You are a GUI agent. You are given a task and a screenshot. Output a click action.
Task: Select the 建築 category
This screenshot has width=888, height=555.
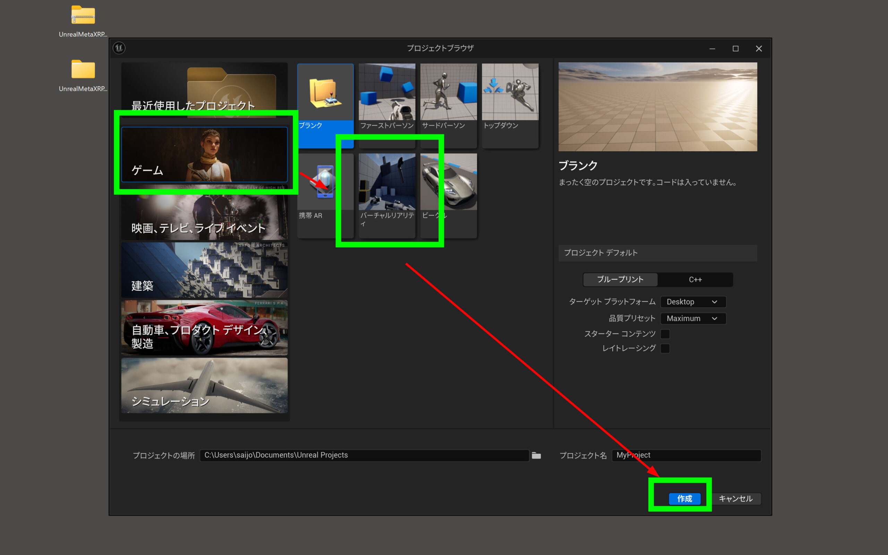click(x=204, y=271)
